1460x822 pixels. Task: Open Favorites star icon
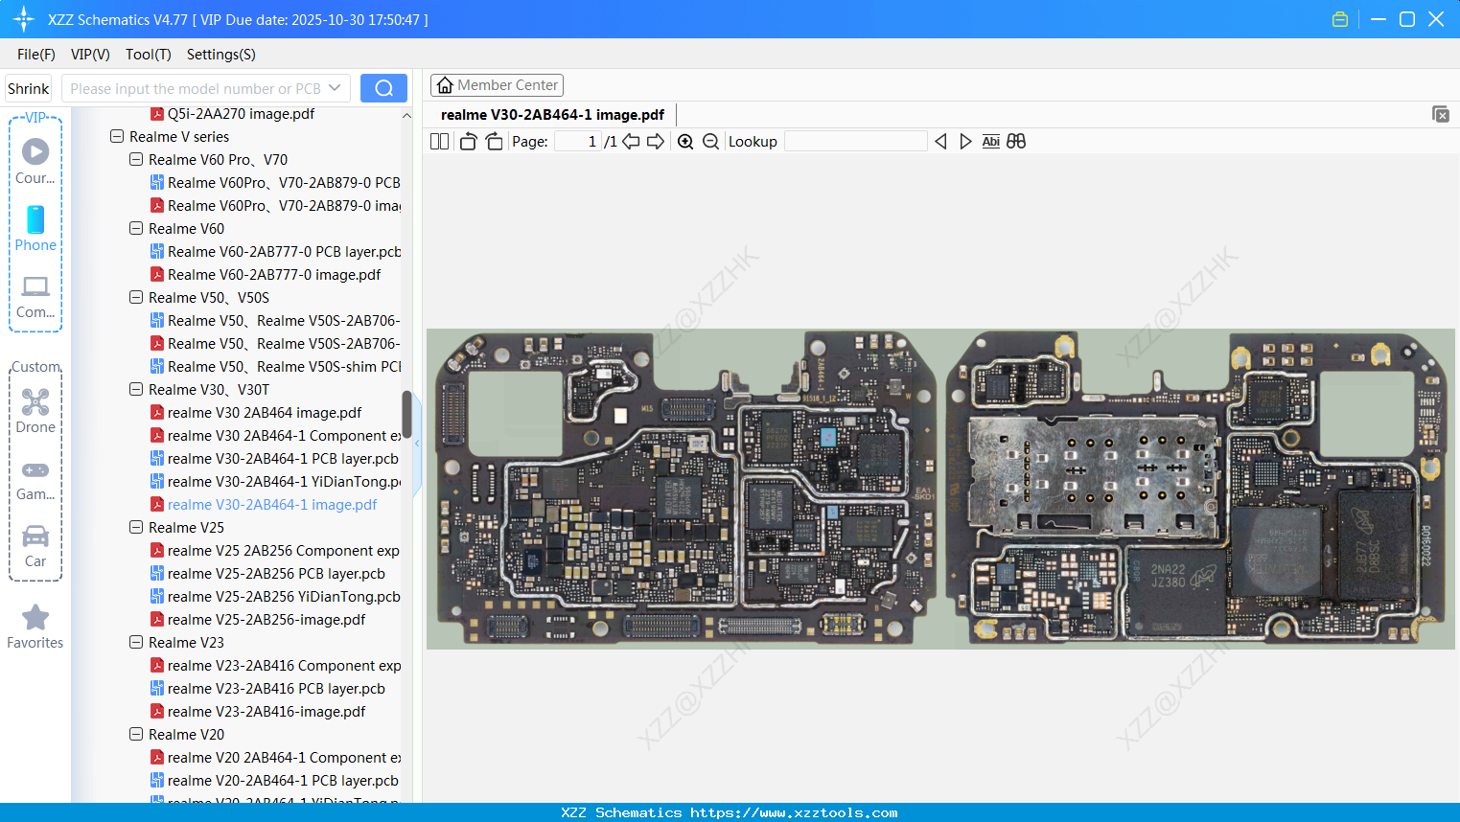point(35,627)
